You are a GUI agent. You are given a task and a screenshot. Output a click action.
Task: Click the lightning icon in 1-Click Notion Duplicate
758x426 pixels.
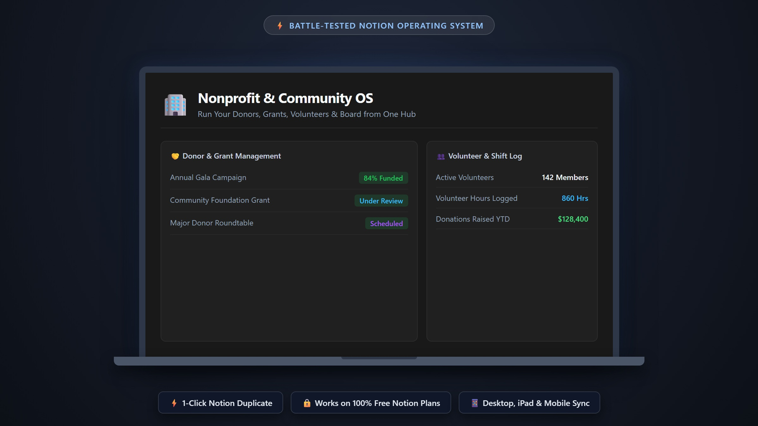174,403
